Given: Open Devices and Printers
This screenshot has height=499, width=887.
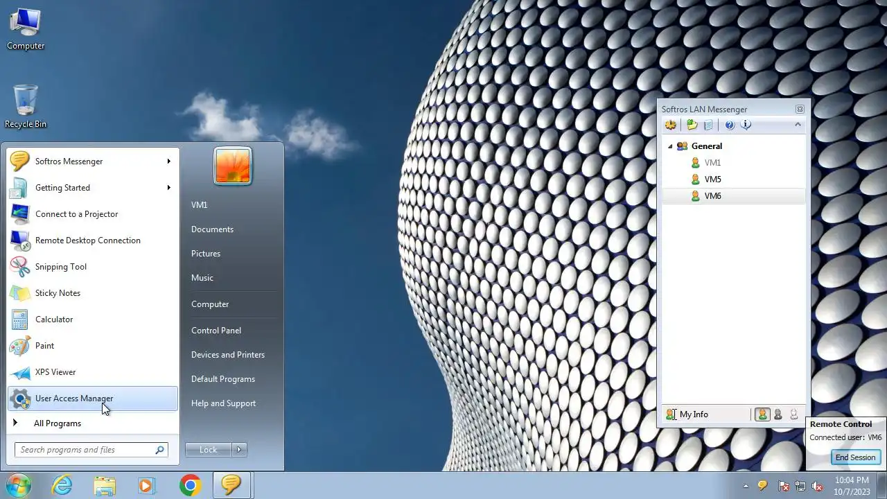Looking at the screenshot, I should (228, 355).
